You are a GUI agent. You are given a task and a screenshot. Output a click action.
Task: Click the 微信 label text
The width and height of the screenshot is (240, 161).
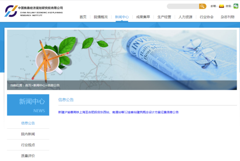(229, 6)
